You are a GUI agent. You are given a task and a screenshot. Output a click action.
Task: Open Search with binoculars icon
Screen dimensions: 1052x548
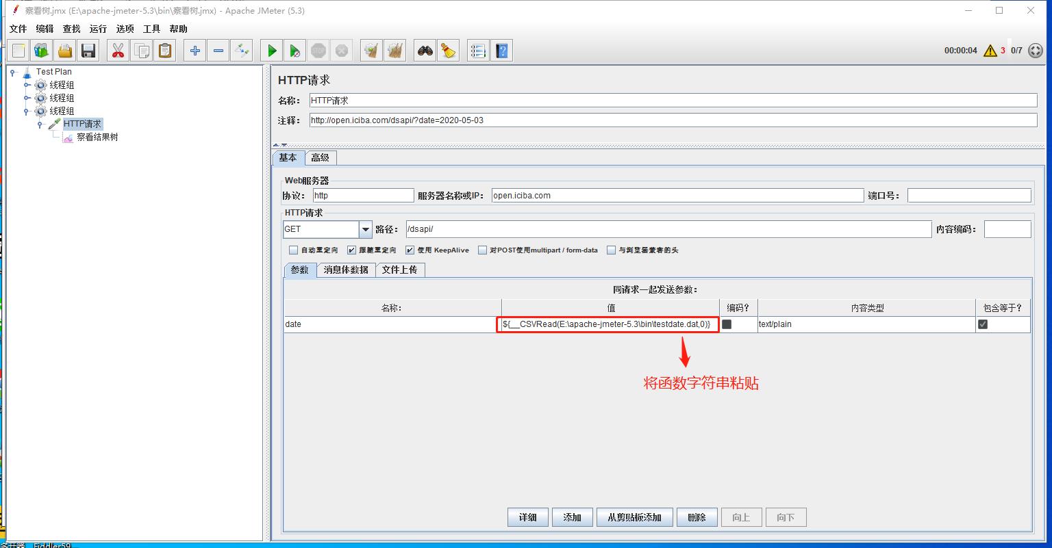[425, 51]
